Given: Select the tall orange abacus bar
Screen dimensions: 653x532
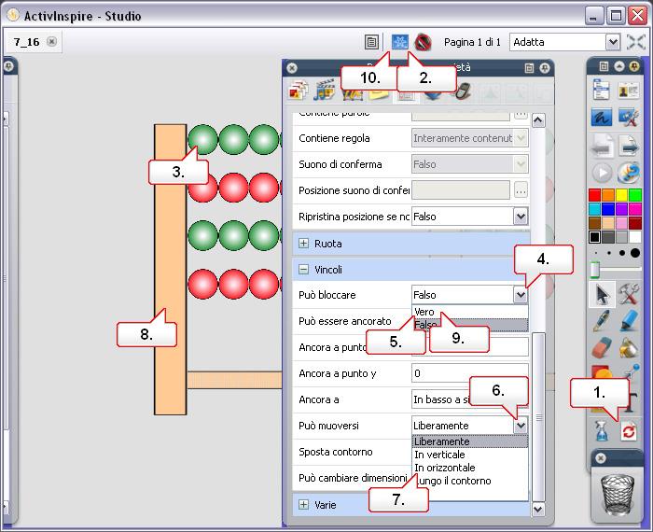Looking at the screenshot, I should click(x=170, y=270).
